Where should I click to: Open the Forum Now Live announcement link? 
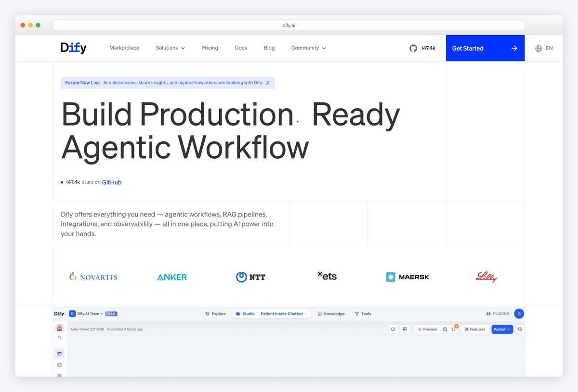(x=168, y=83)
